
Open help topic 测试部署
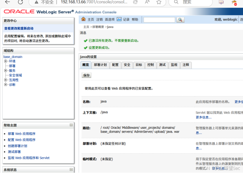[14, 152]
